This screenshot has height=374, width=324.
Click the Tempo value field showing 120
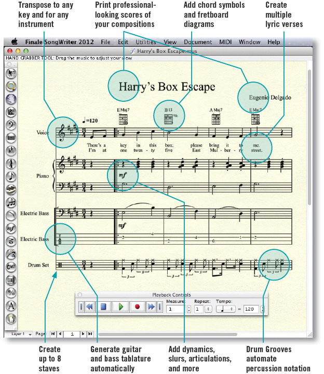[x=251, y=309]
